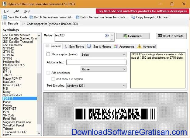This screenshot has width=190, height=138.
Task: Select Macro PDF417 symbology
Action: point(12,78)
